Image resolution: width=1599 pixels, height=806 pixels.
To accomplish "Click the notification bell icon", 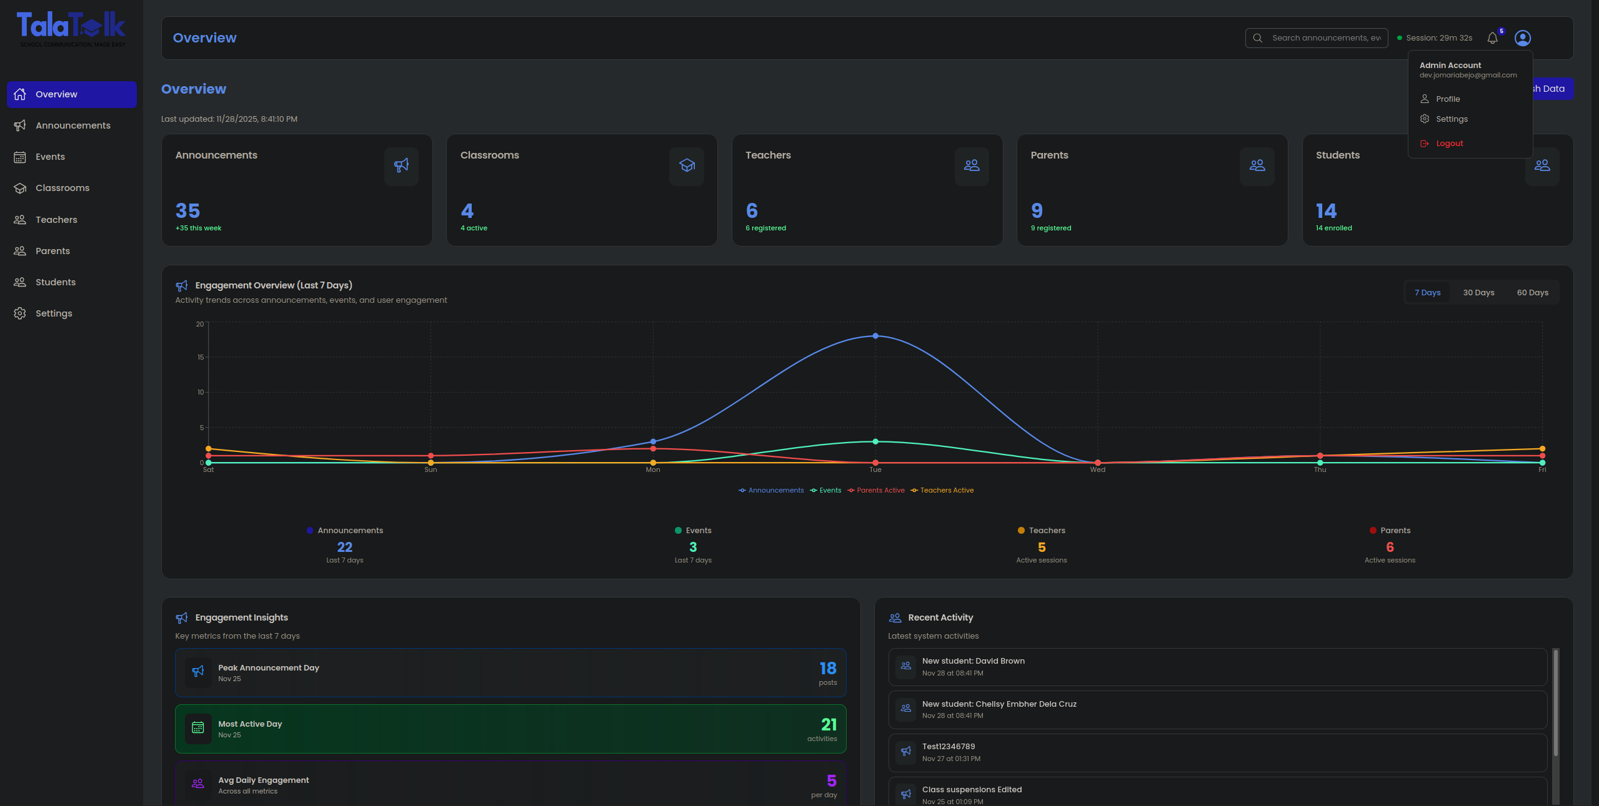I will coord(1492,38).
